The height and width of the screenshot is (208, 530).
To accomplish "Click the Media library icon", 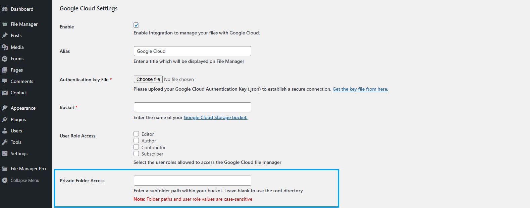I will [x=5, y=47].
